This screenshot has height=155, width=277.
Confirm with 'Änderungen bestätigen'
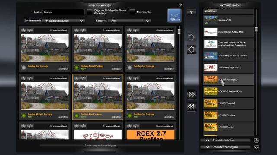coord(100,146)
